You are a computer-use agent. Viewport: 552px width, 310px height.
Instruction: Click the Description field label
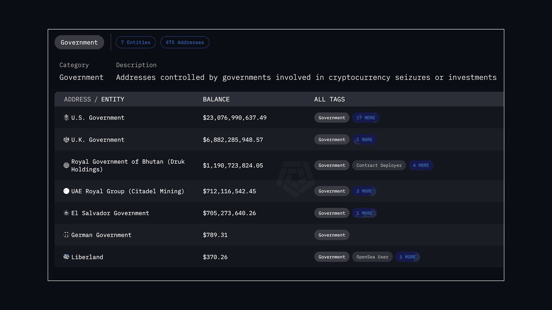coord(136,65)
